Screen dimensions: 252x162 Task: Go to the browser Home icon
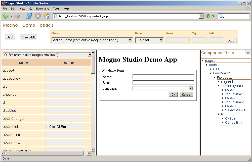click(47, 16)
